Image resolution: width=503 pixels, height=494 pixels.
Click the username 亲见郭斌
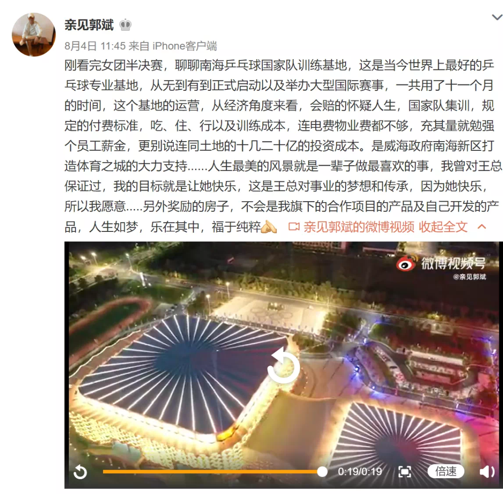pos(89,25)
